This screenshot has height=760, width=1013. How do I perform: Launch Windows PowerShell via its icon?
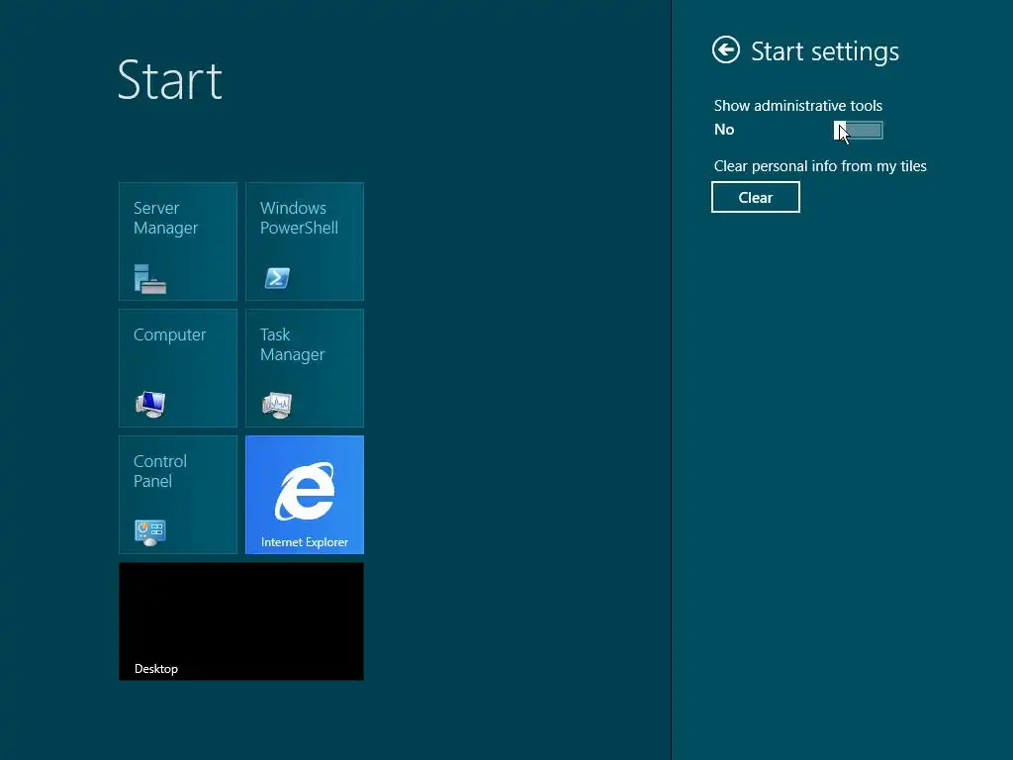(x=277, y=278)
